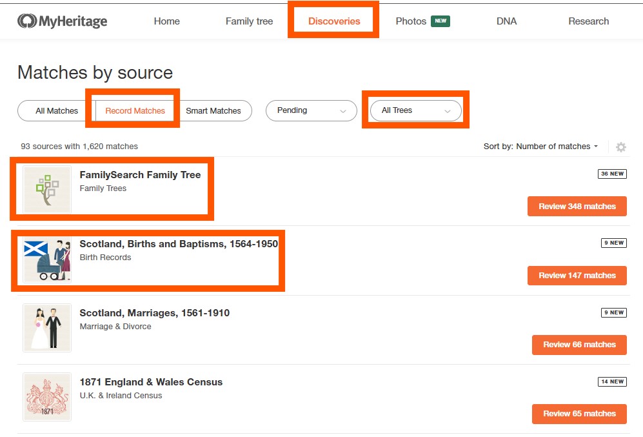Click Review 147 matches button
The height and width of the screenshot is (437, 643).
(x=577, y=276)
